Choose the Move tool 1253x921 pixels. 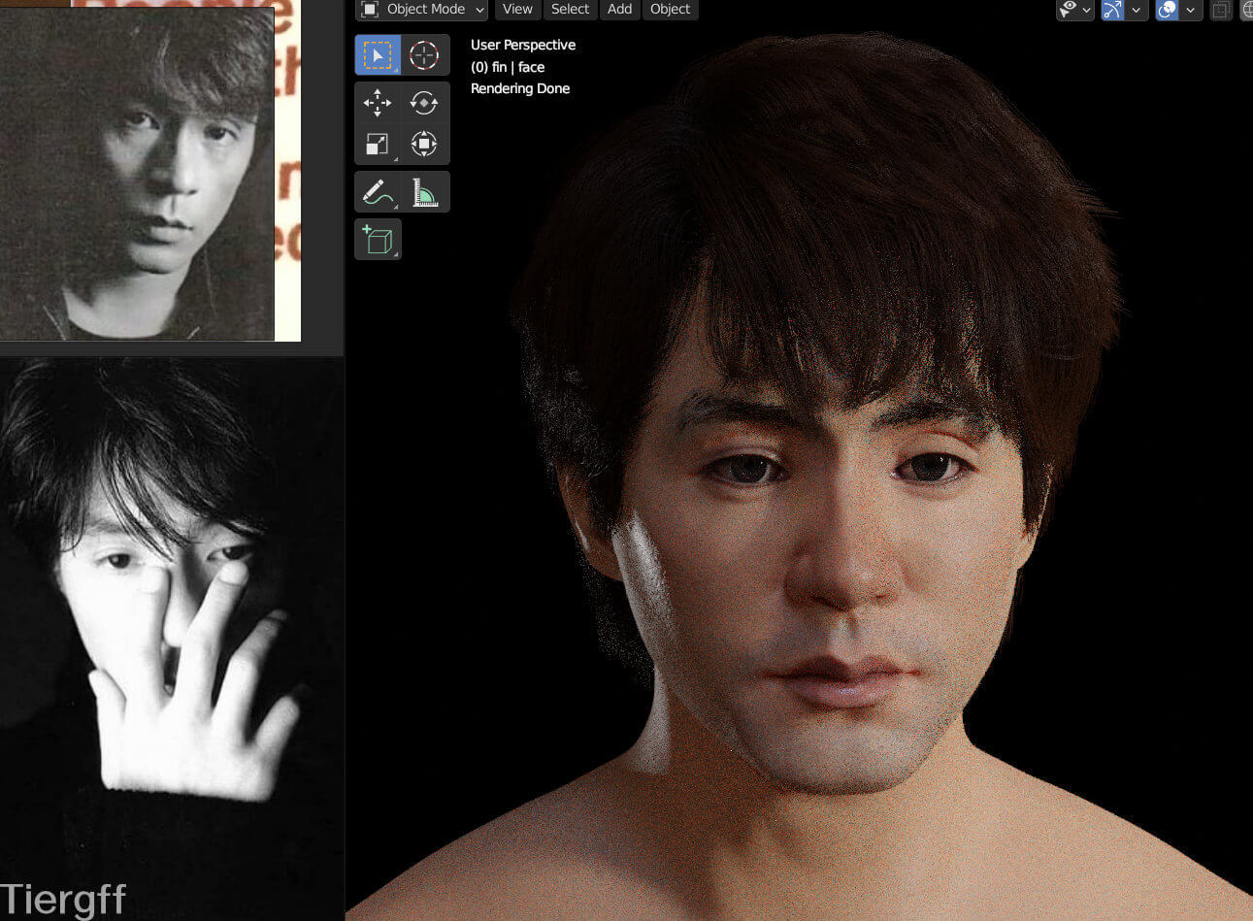[378, 102]
